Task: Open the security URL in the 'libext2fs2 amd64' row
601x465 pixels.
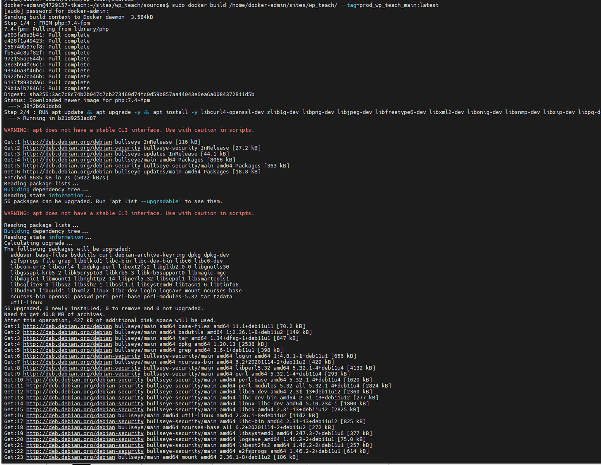Action: pyautogui.click(x=85, y=445)
